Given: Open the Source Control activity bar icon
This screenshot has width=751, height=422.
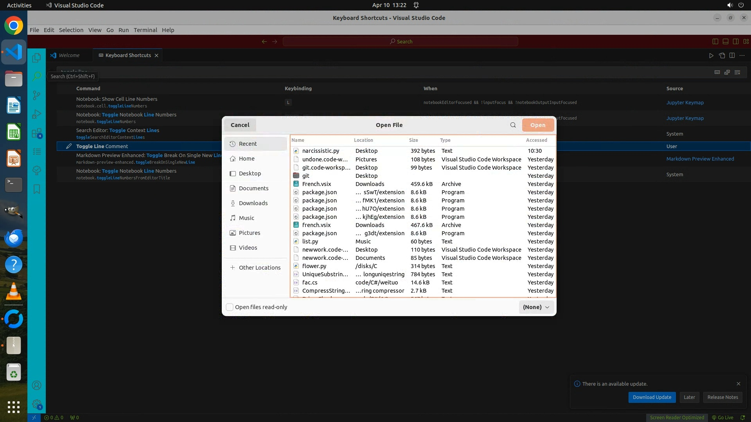Looking at the screenshot, I should pos(36,95).
